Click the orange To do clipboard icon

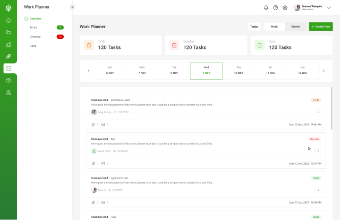(89, 45)
